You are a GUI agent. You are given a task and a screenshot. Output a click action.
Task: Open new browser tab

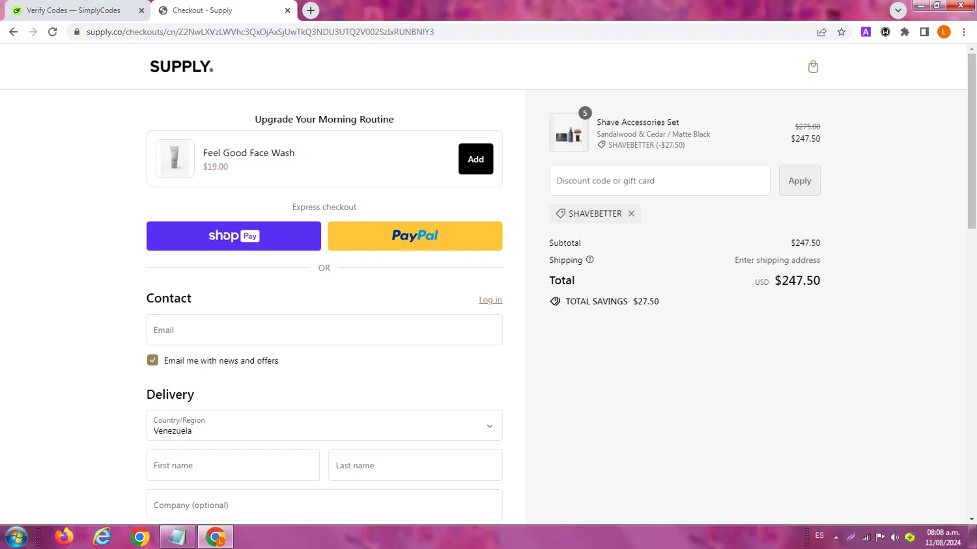(311, 10)
